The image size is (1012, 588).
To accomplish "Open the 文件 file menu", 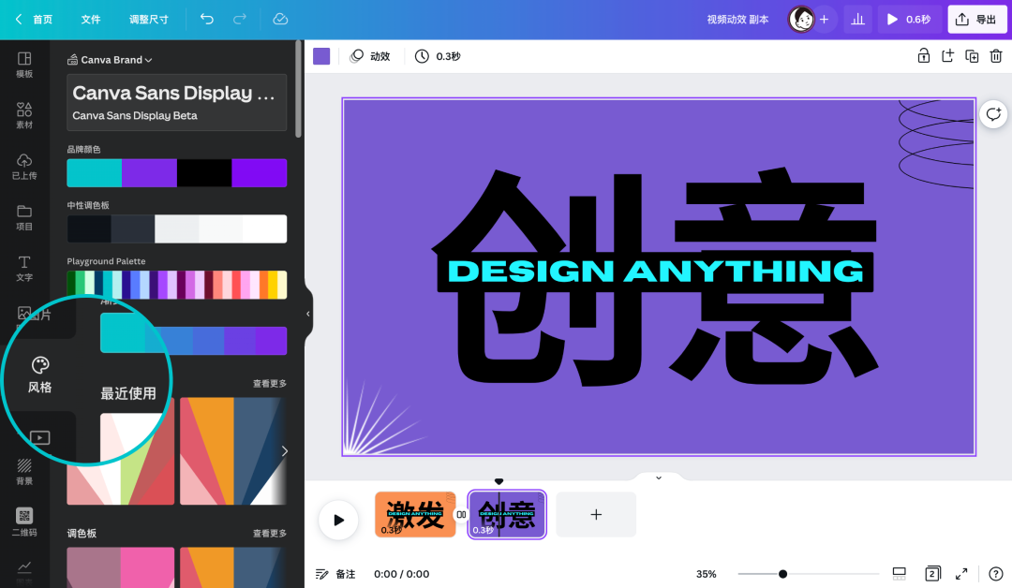I will coord(90,20).
